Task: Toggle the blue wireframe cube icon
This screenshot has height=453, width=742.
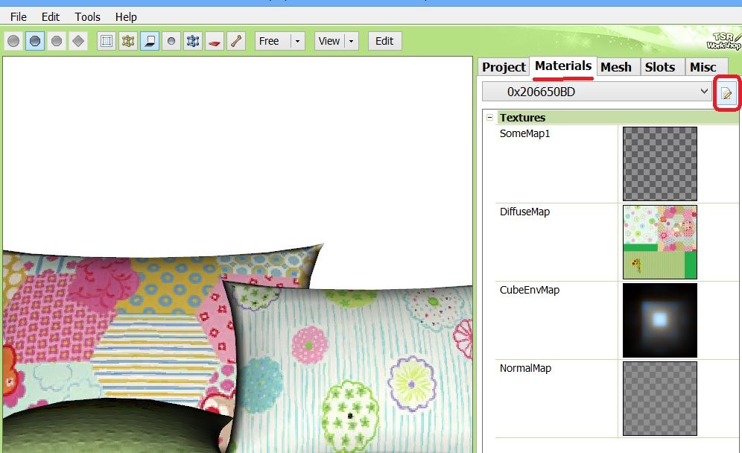Action: pos(193,41)
